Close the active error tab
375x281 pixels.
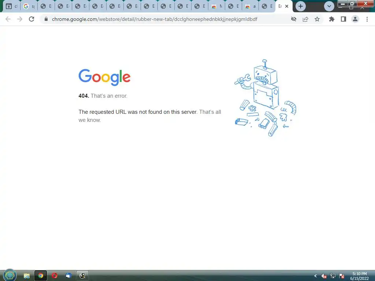(x=287, y=7)
